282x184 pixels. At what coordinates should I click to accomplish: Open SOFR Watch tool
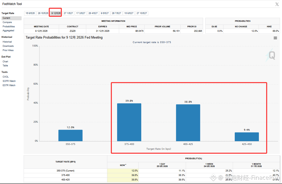(9, 81)
